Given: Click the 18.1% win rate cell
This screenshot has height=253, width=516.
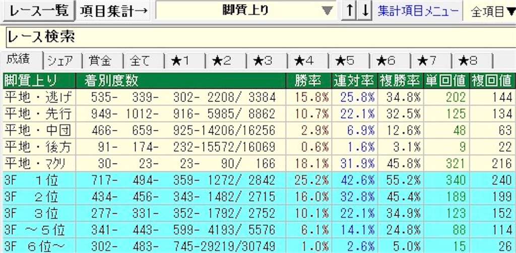Looking at the screenshot, I should coord(308,163).
